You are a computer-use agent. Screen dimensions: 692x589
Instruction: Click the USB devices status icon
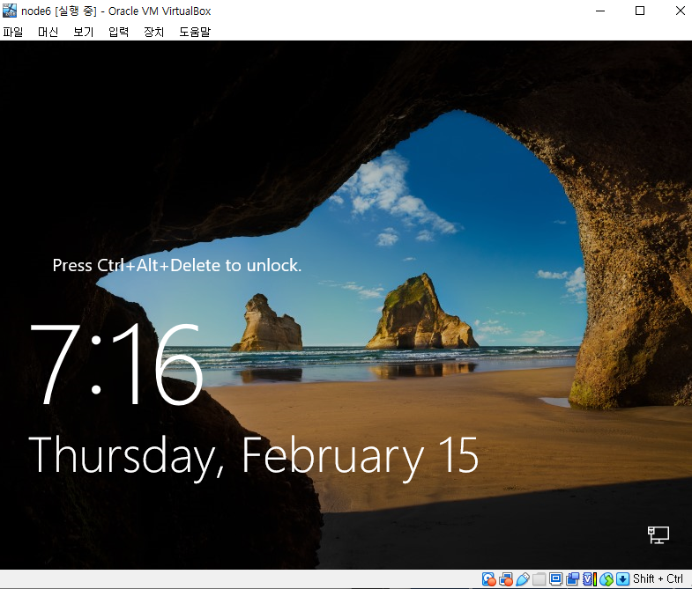pos(523,578)
